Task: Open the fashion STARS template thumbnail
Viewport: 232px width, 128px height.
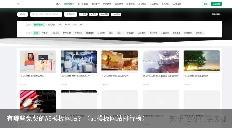Action: pyautogui.click(x=38, y=62)
